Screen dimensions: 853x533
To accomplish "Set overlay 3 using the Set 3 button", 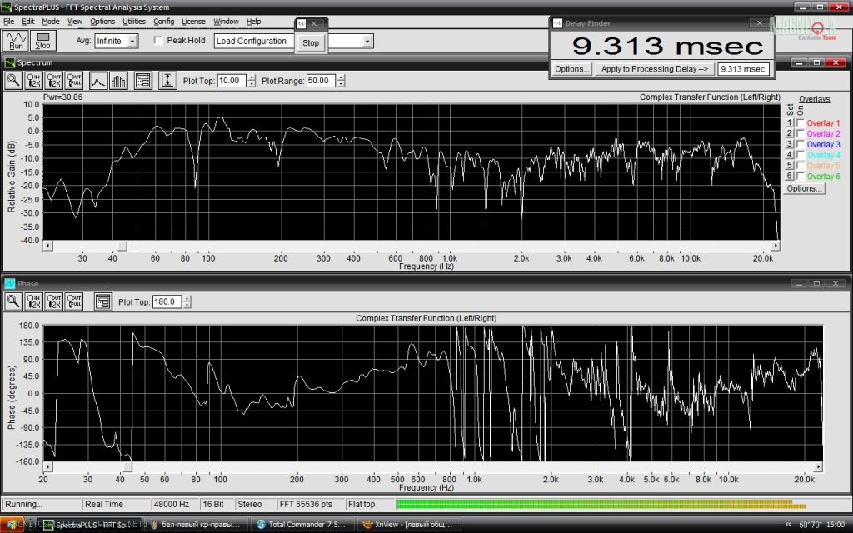I will (x=790, y=144).
